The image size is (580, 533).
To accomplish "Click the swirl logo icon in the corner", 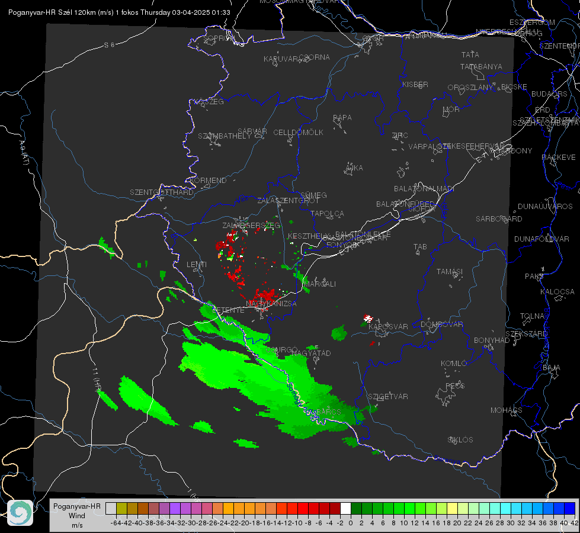I will pyautogui.click(x=20, y=513).
